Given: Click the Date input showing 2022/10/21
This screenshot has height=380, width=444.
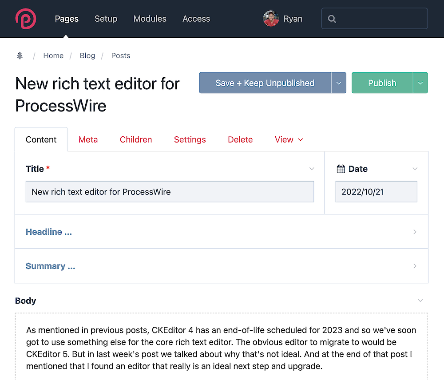Looking at the screenshot, I should pyautogui.click(x=376, y=192).
